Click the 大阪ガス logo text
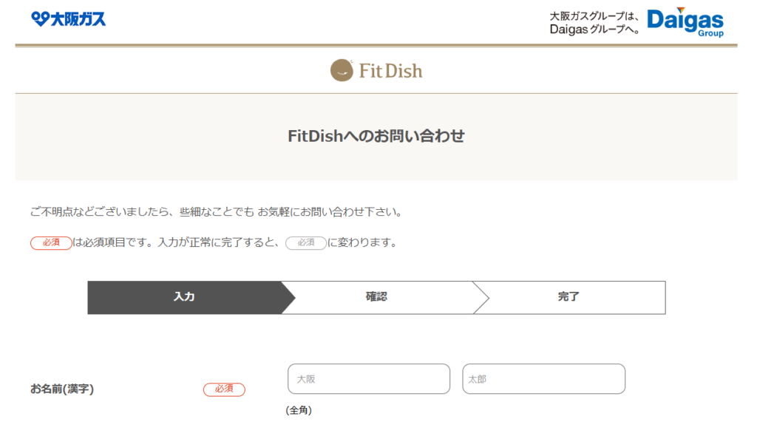 click(78, 19)
